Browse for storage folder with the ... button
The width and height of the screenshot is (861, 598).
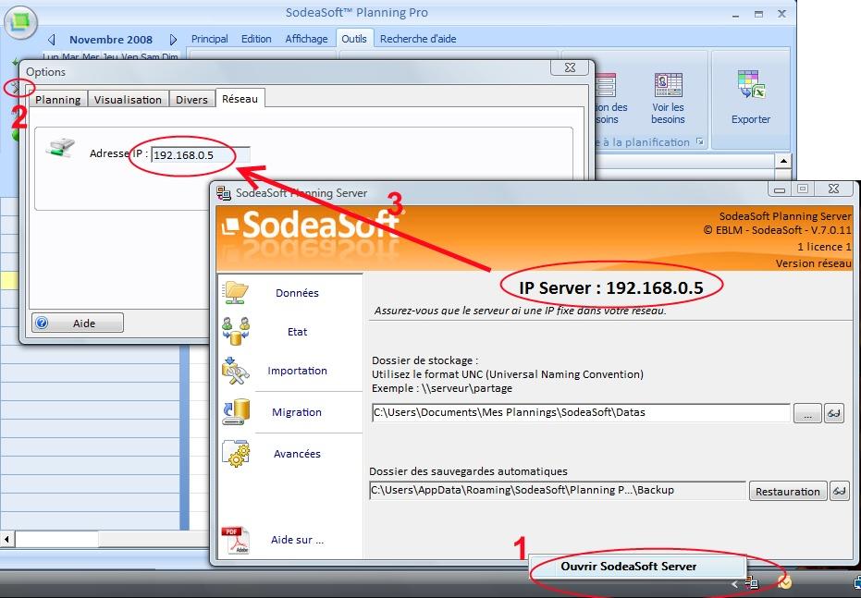point(807,414)
